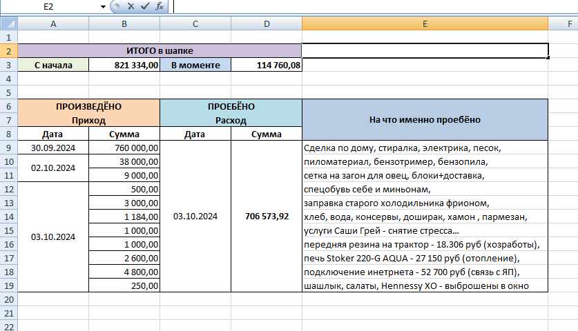
Task: Click the 'ПРОИЗВЕДЁНО' header cell
Action: tap(89, 106)
